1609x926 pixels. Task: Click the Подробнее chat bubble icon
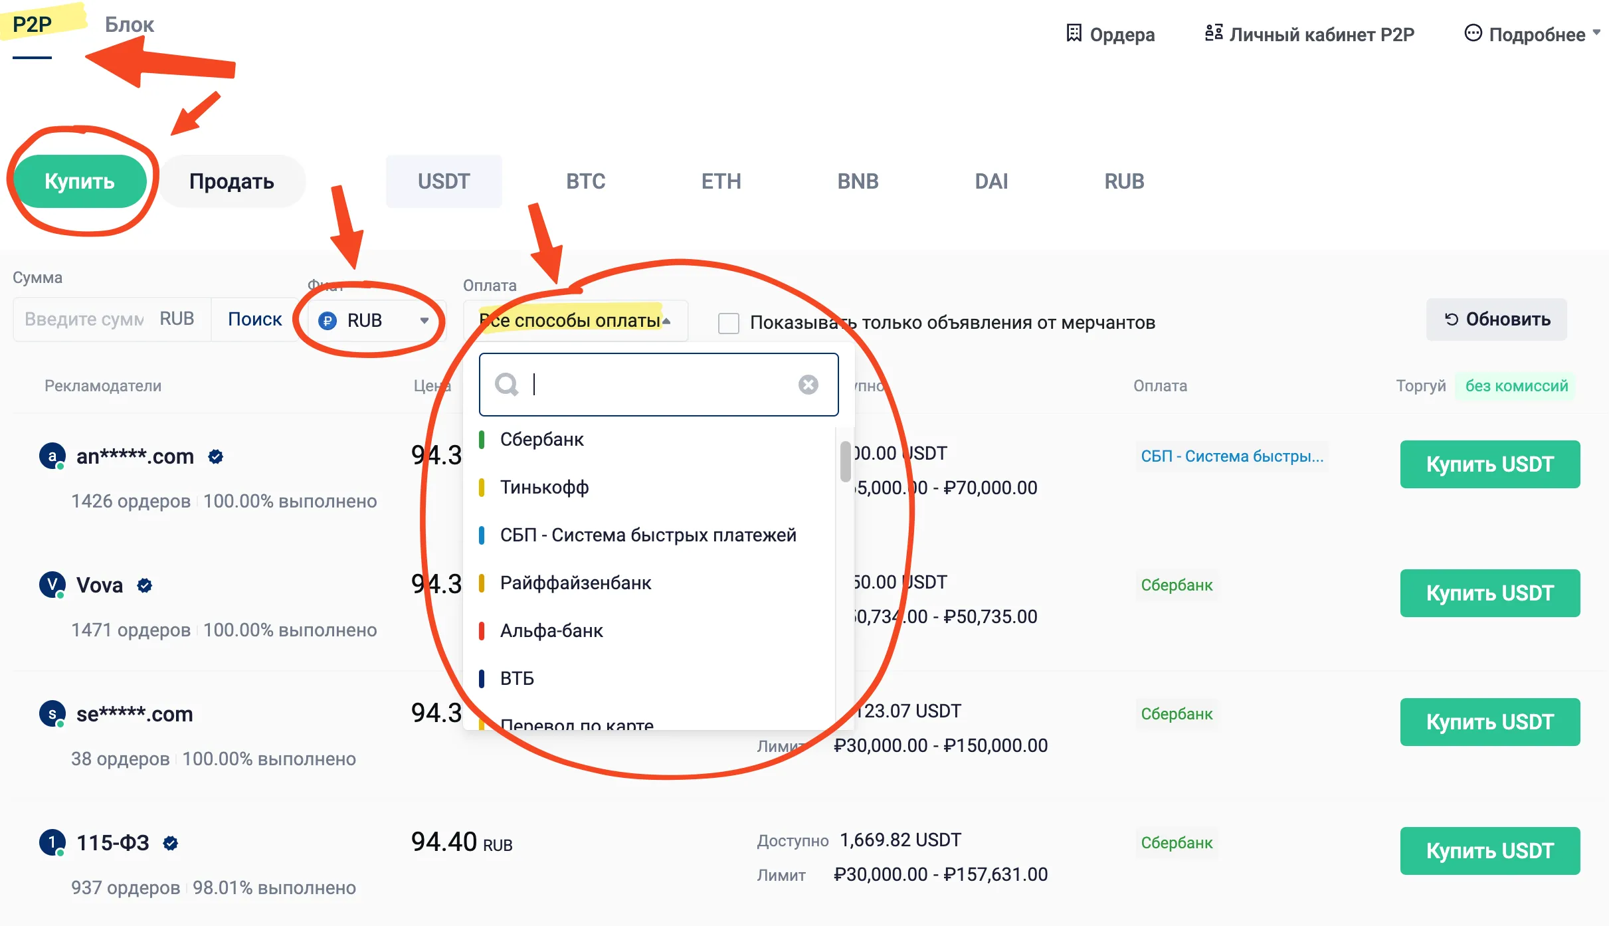[1473, 33]
